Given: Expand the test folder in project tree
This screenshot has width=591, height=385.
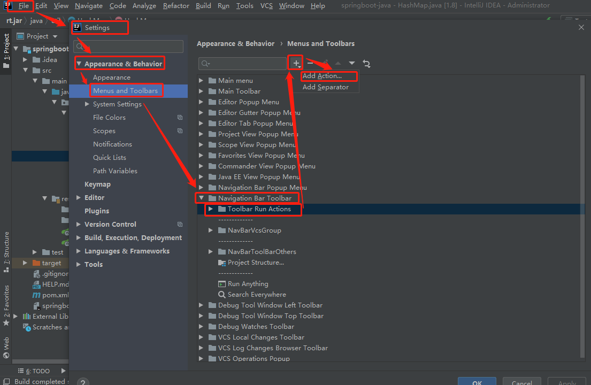Looking at the screenshot, I should click(x=35, y=252).
